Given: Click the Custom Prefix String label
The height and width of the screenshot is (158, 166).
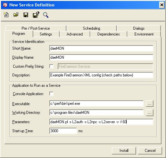Looking at the screenshot, I should [28, 66].
